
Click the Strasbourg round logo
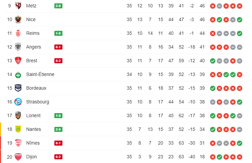tap(18, 102)
